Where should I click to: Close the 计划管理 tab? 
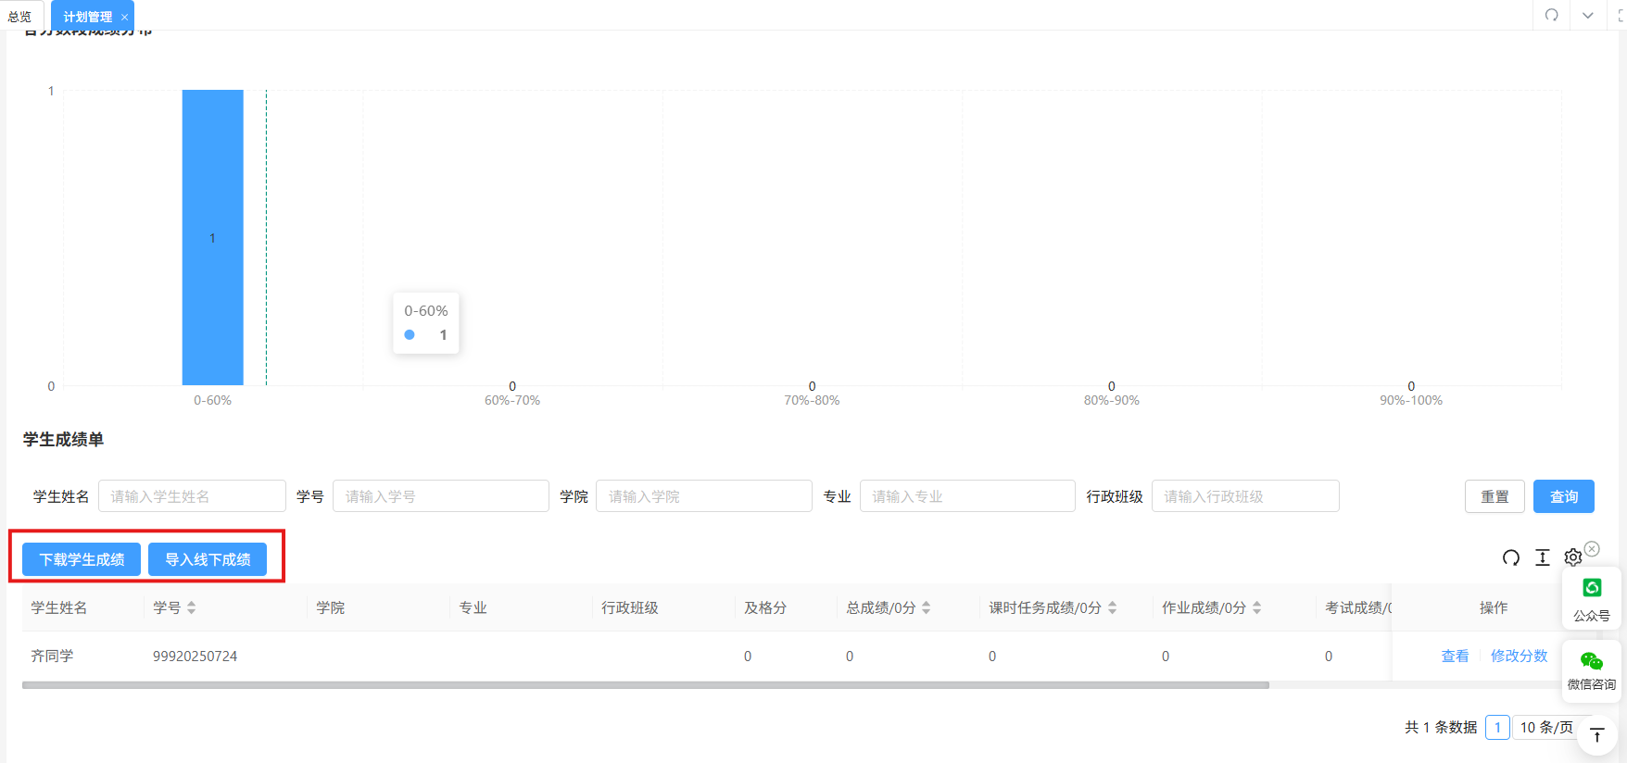point(125,18)
